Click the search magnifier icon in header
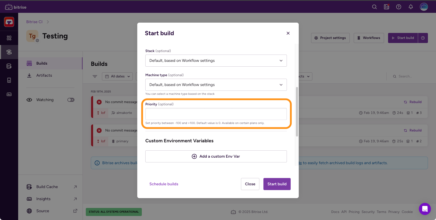Viewport: 436px width, 220px height. pyautogui.click(x=374, y=7)
